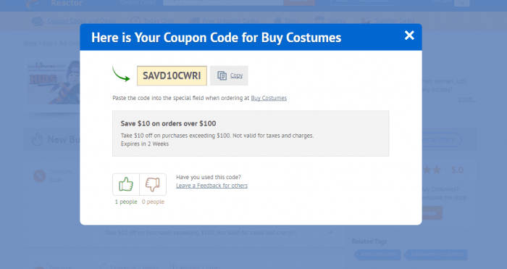
Task: Open Free Shipping Codes section
Action: click(230, 21)
